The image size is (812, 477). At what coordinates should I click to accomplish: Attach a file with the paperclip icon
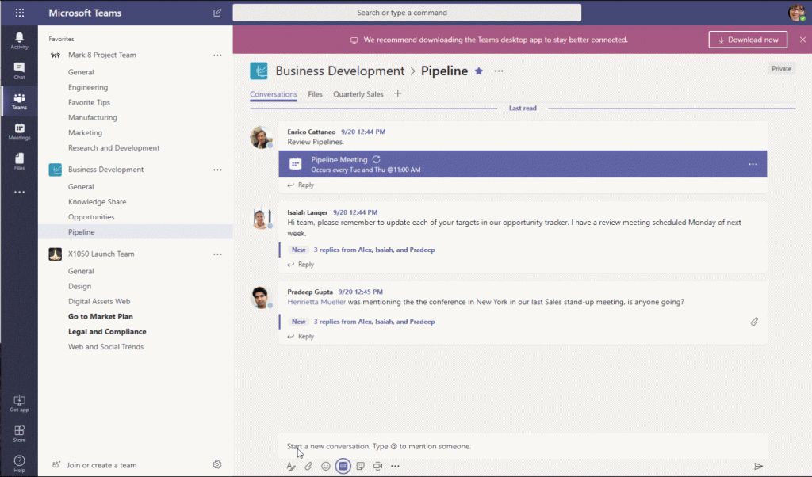308,466
